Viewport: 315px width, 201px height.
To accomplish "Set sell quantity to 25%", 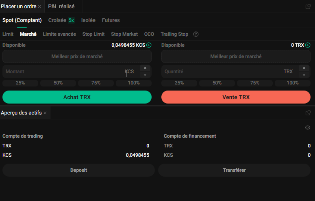I will (179, 83).
